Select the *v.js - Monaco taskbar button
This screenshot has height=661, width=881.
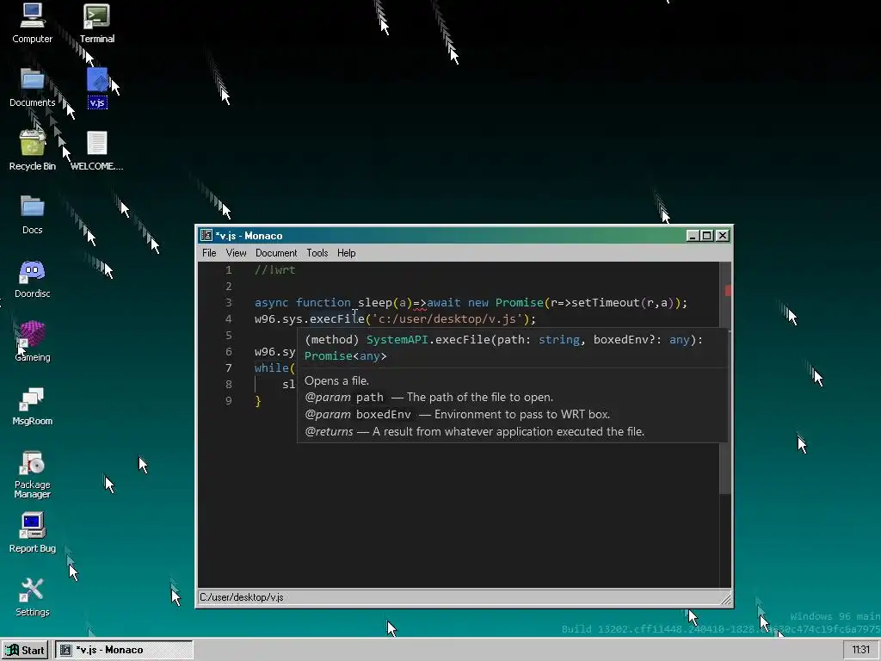(124, 650)
